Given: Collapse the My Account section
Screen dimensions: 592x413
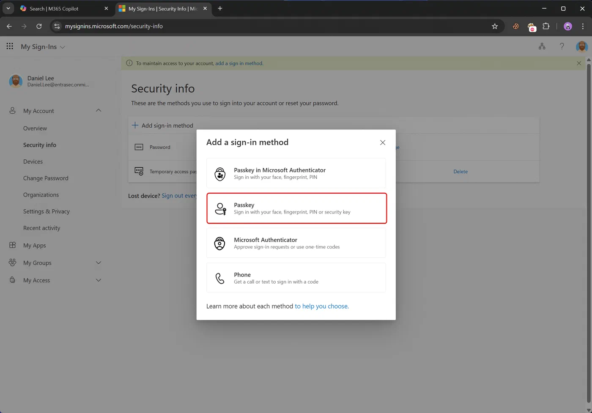Looking at the screenshot, I should click(99, 110).
